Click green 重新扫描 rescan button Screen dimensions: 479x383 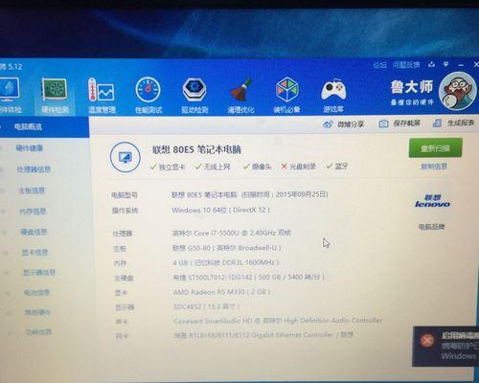(x=435, y=148)
